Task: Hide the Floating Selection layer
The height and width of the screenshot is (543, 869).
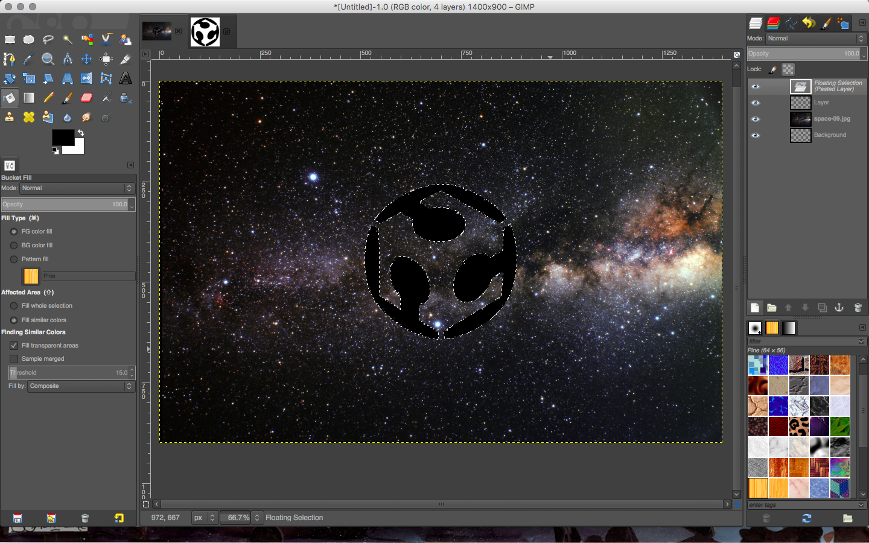Action: click(x=755, y=86)
